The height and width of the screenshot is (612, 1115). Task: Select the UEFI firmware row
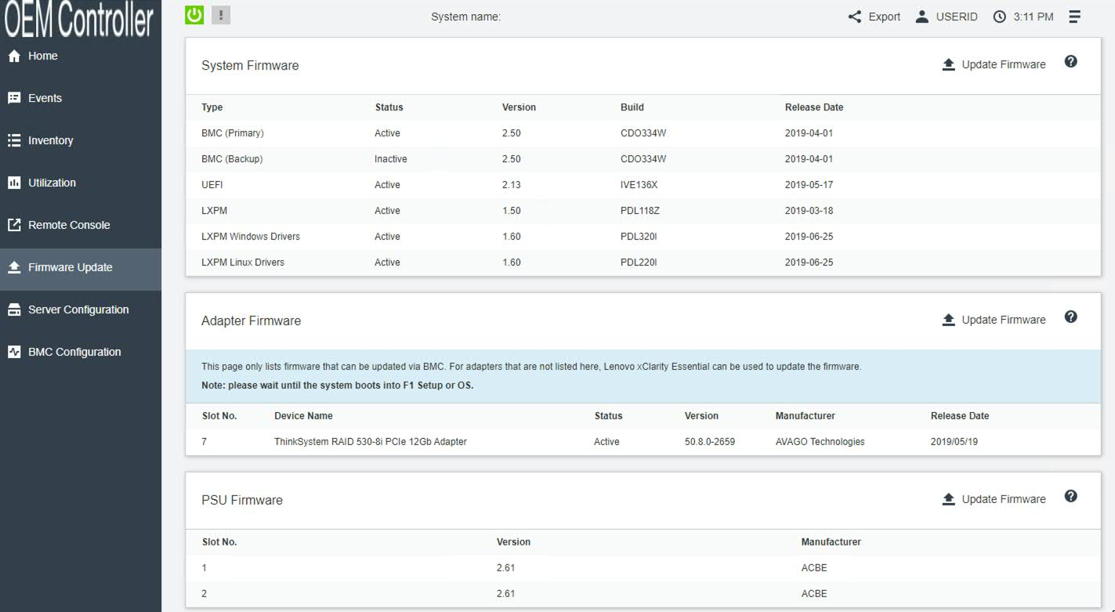tap(643, 185)
